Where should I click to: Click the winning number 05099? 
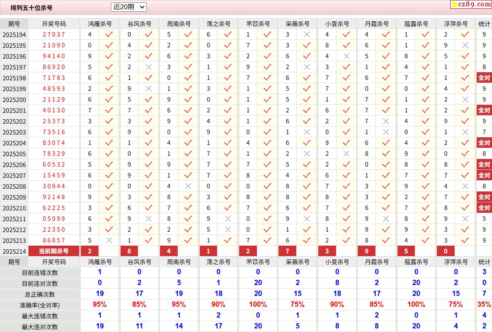point(54,219)
